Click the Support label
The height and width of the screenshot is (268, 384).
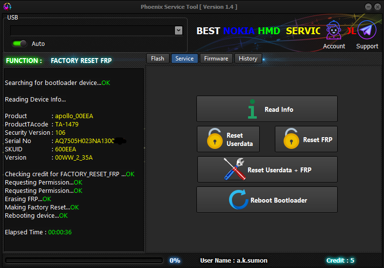(x=367, y=46)
